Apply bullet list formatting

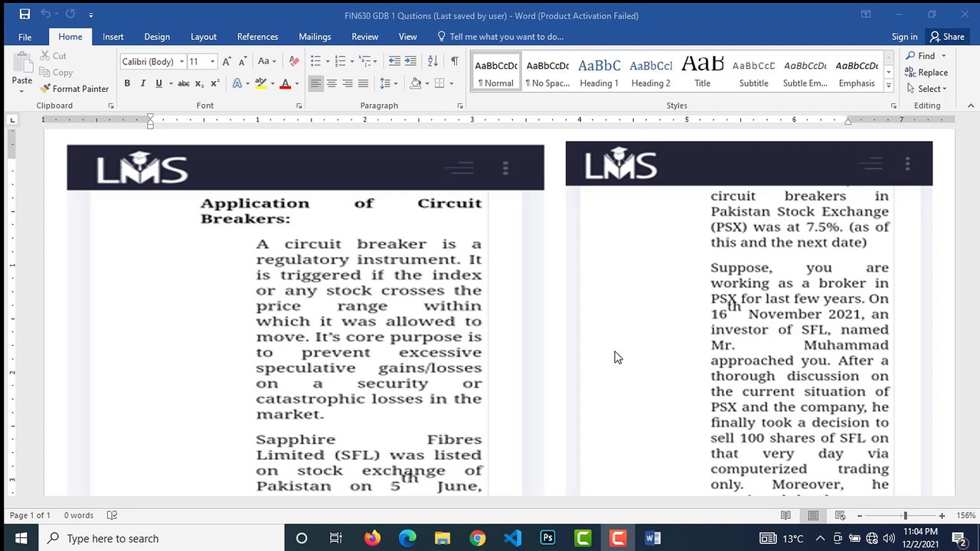coord(315,61)
